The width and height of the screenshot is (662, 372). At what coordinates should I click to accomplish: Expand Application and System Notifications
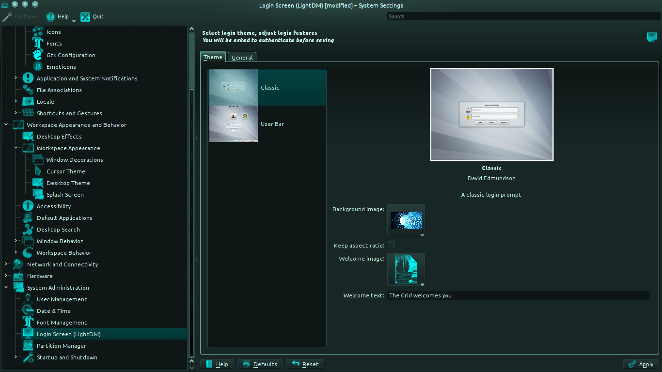click(x=16, y=78)
